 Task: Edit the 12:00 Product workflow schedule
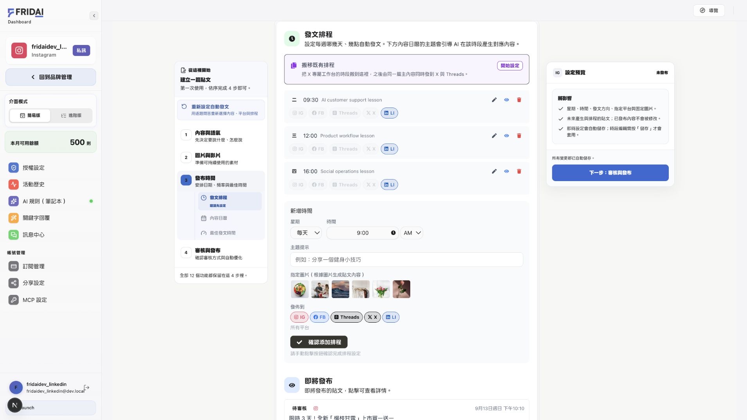point(494,136)
